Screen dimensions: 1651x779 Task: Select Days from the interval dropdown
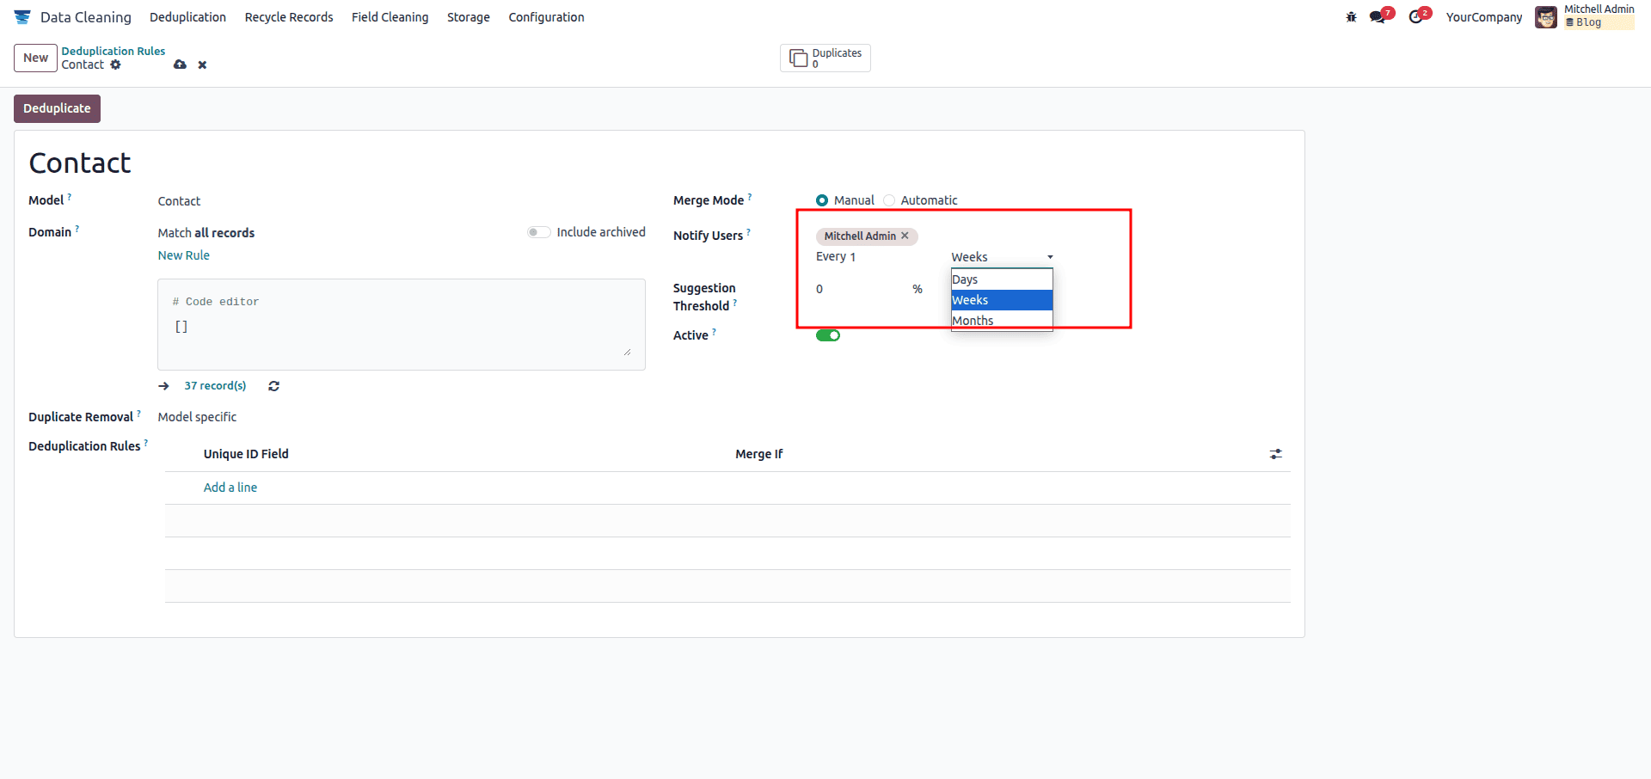965,279
